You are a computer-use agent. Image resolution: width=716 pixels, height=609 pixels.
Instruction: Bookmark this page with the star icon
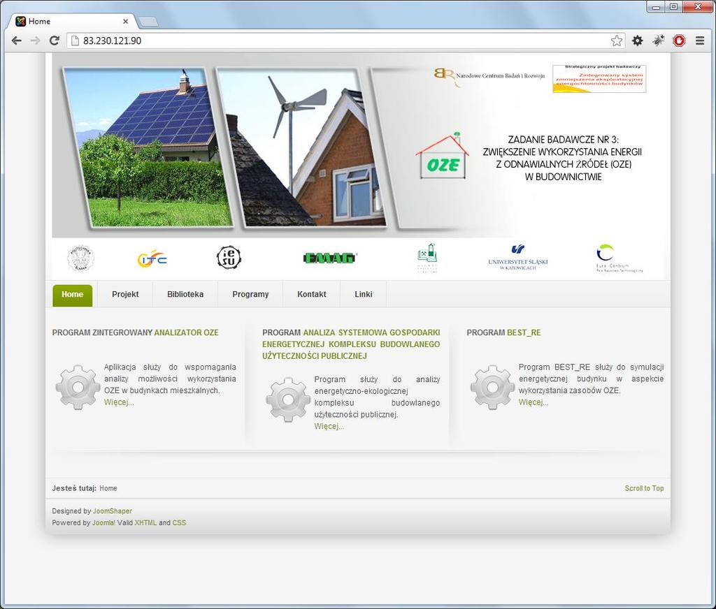pyautogui.click(x=617, y=41)
